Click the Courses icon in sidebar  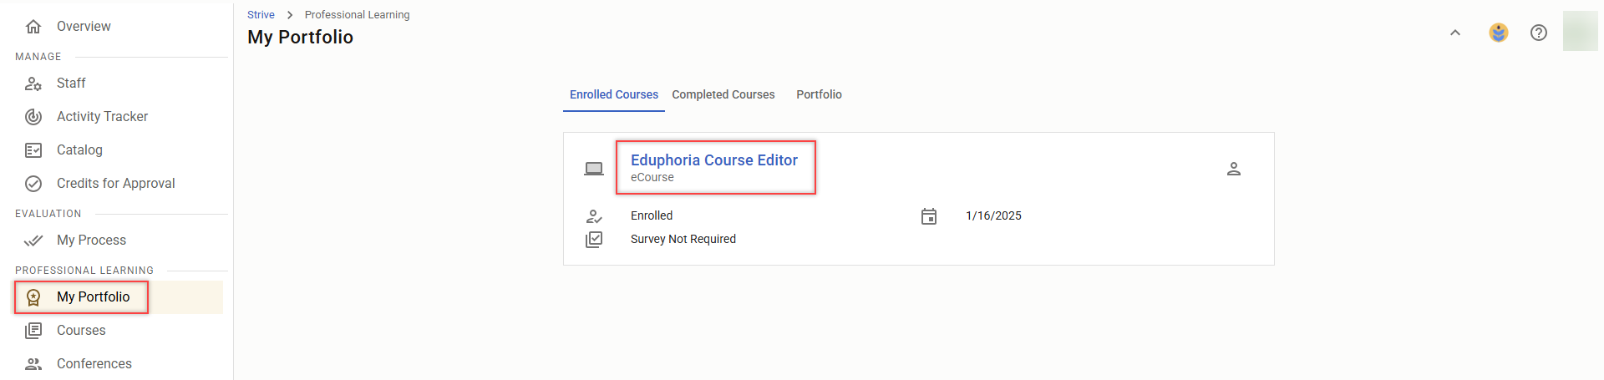click(33, 331)
